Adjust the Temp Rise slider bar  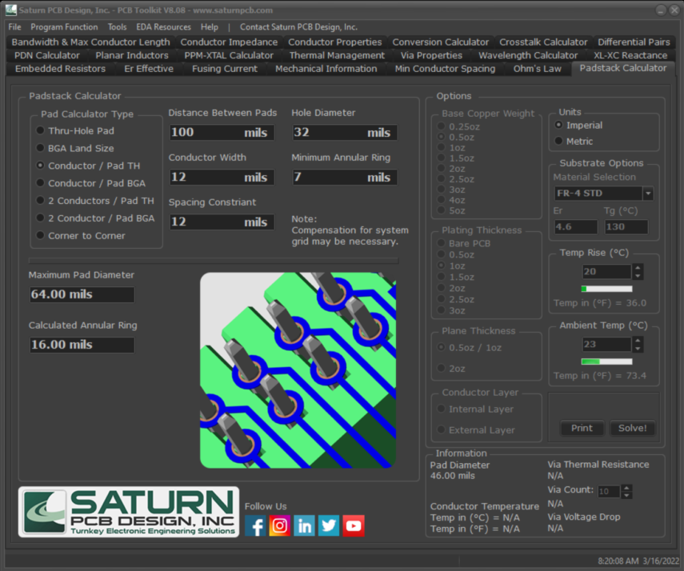click(606, 289)
